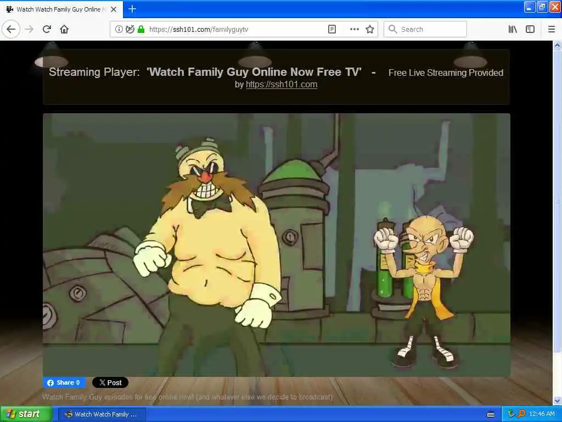562x422 pixels.
Task: Click the 'Streaming Player:' label
Action: tap(94, 72)
